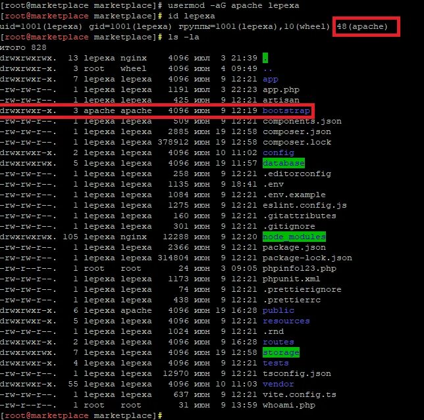Click the package-lock.json file name
Viewport: 424px width, 420px height.
(307, 258)
